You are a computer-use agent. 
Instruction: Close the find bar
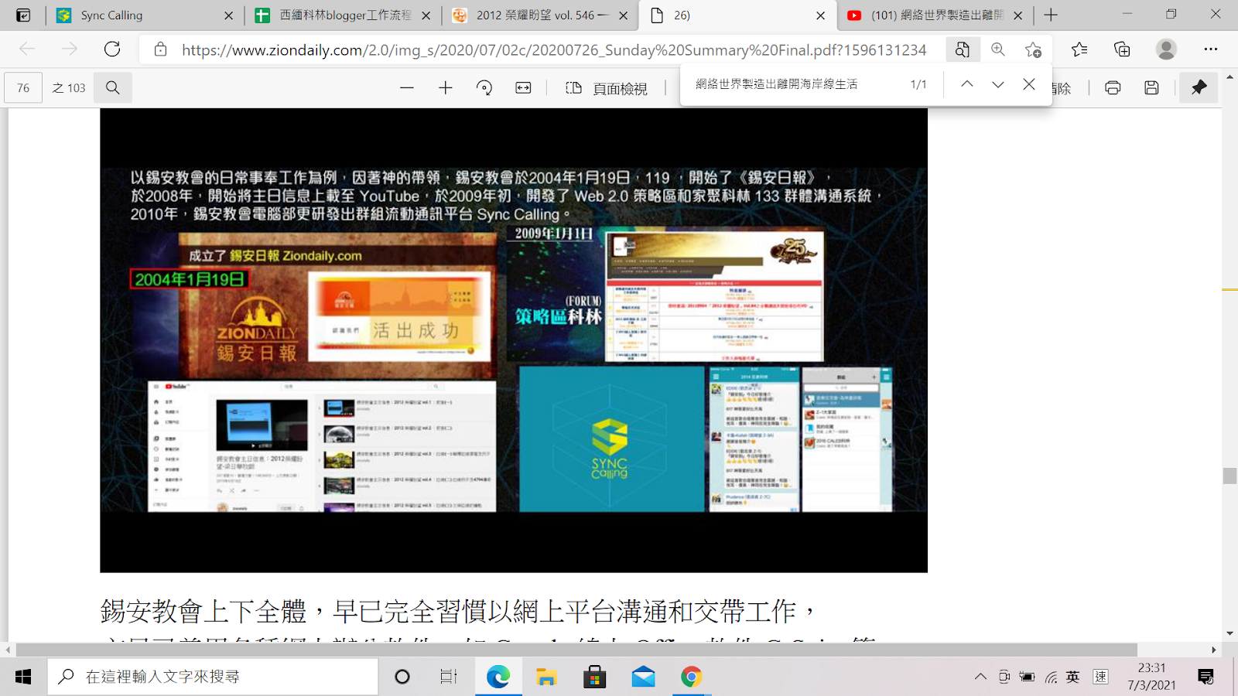click(1029, 84)
